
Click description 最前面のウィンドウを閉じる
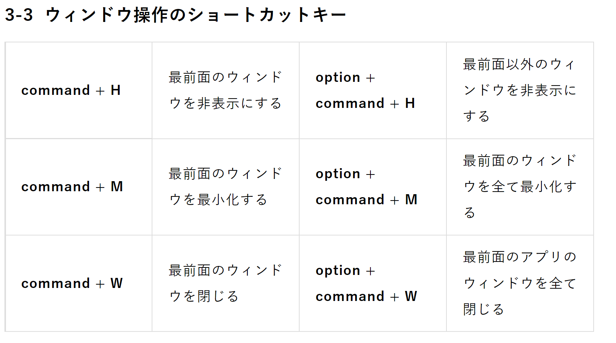pos(225,283)
